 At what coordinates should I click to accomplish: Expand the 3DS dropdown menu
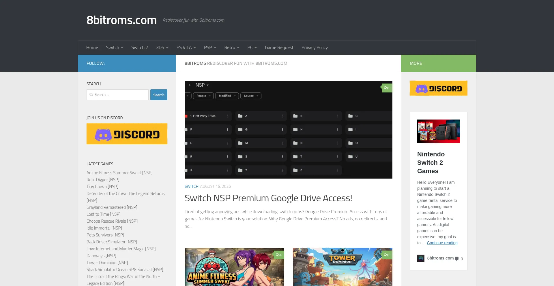point(162,48)
